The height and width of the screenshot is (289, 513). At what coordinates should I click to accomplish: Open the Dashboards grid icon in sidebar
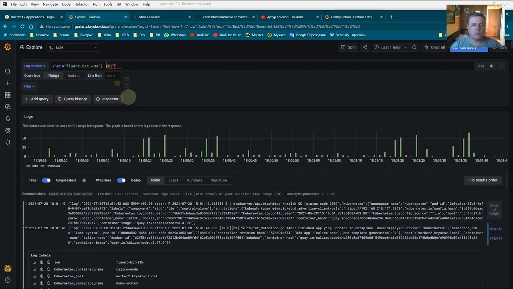8,95
